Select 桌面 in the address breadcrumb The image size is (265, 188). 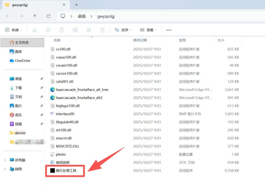tap(82, 16)
